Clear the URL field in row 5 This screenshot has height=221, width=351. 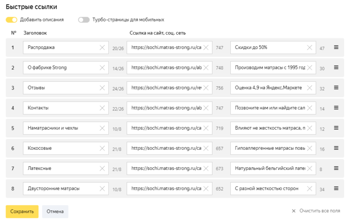pos(206,128)
